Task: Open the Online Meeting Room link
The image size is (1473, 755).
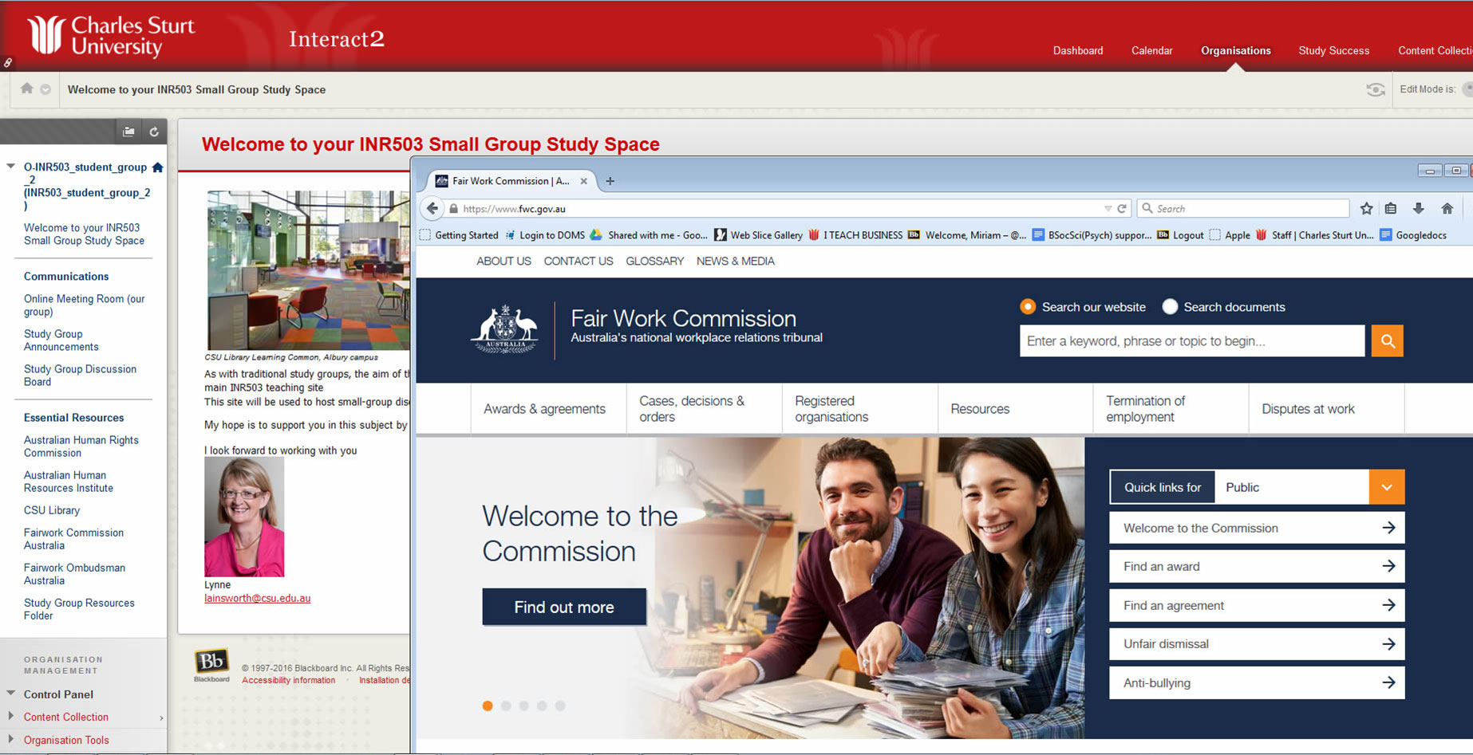Action: (x=84, y=305)
